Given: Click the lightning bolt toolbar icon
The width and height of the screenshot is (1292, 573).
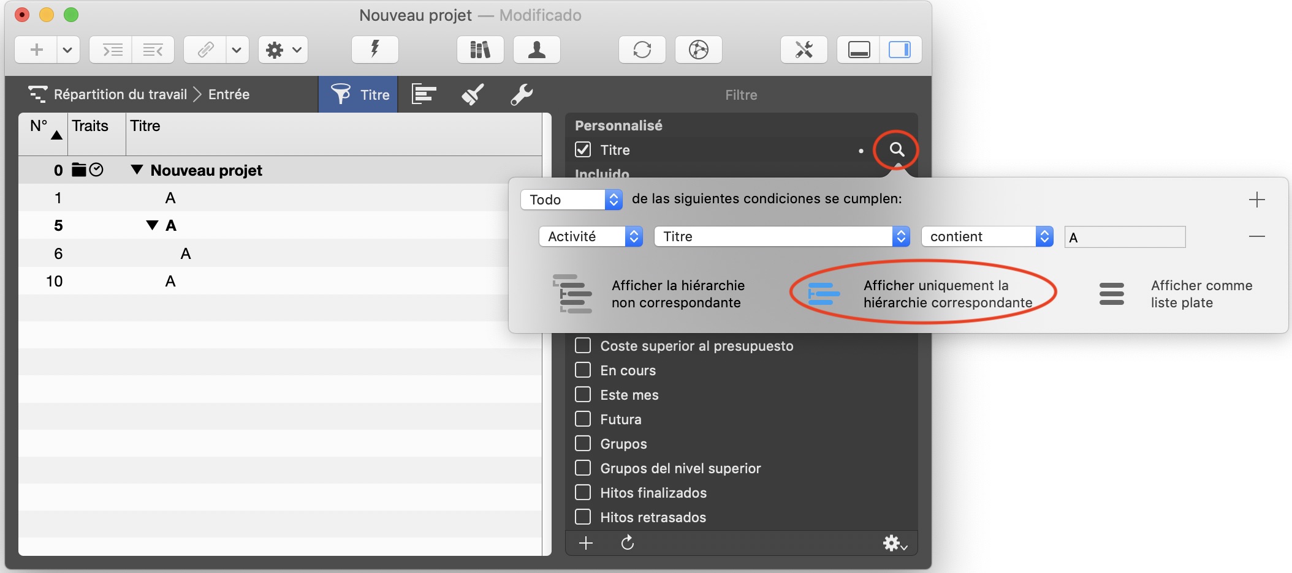Looking at the screenshot, I should tap(374, 50).
